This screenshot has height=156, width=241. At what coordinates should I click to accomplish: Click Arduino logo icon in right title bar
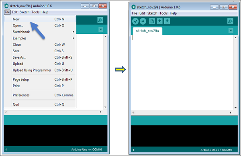(134, 7)
